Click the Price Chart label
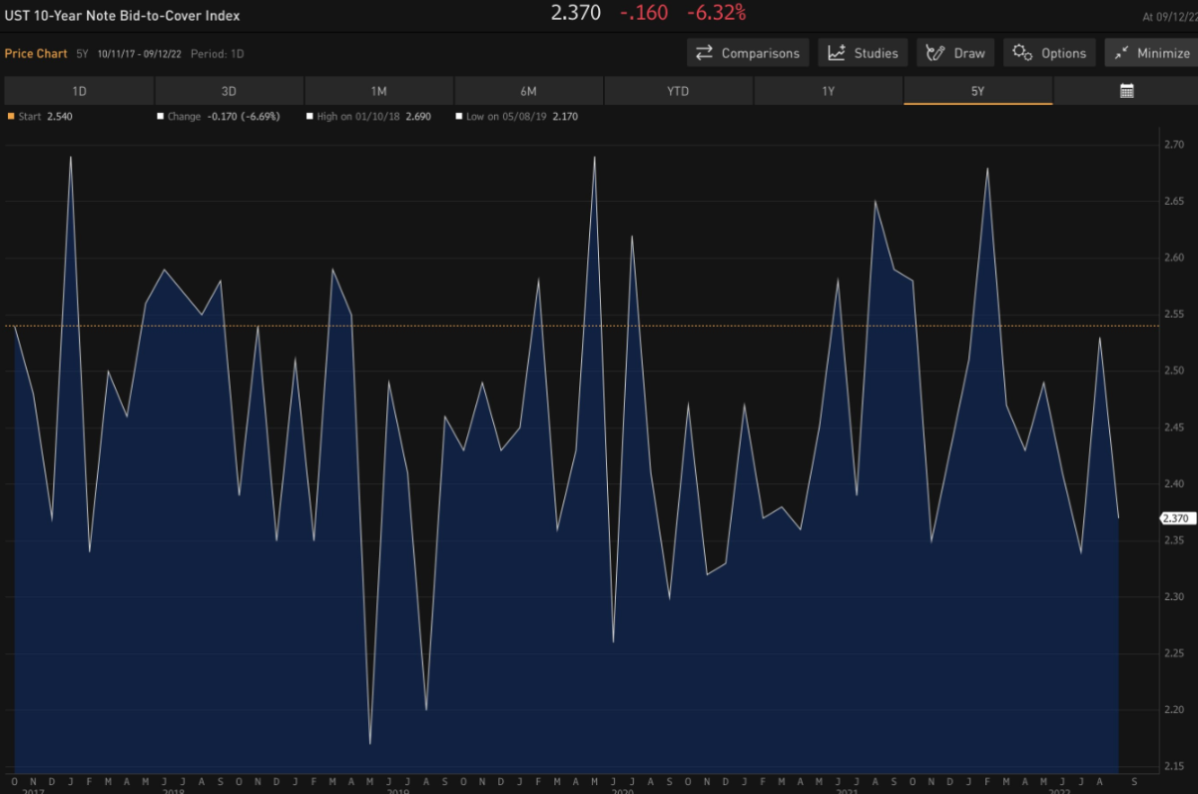1198x794 pixels. (36, 53)
